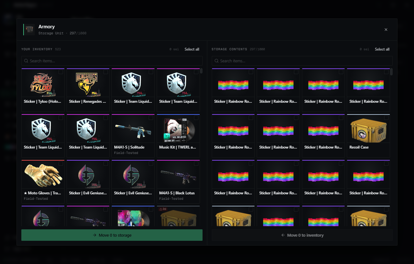
Task: Click Move 0 to inventory button
Action: point(302,235)
